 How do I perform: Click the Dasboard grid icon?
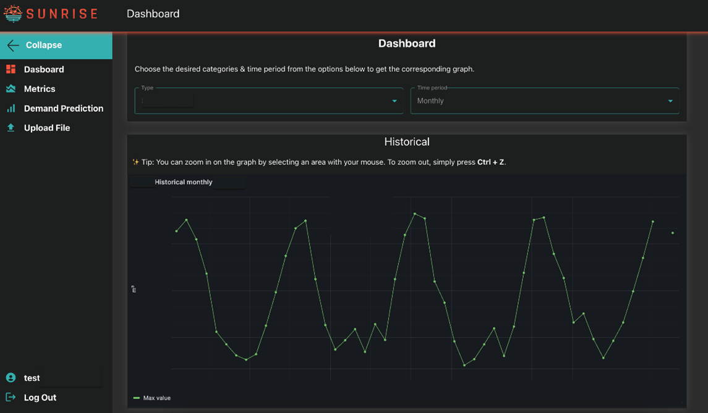11,69
